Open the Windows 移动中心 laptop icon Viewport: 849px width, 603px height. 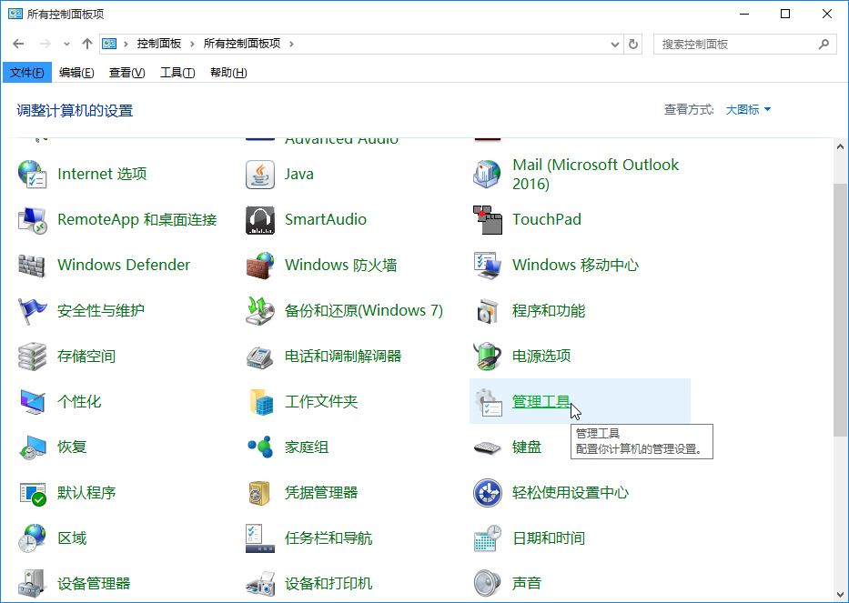click(488, 266)
